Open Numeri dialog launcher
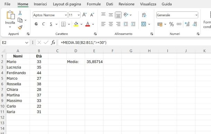The width and height of the screenshot is (211, 134). [198, 34]
